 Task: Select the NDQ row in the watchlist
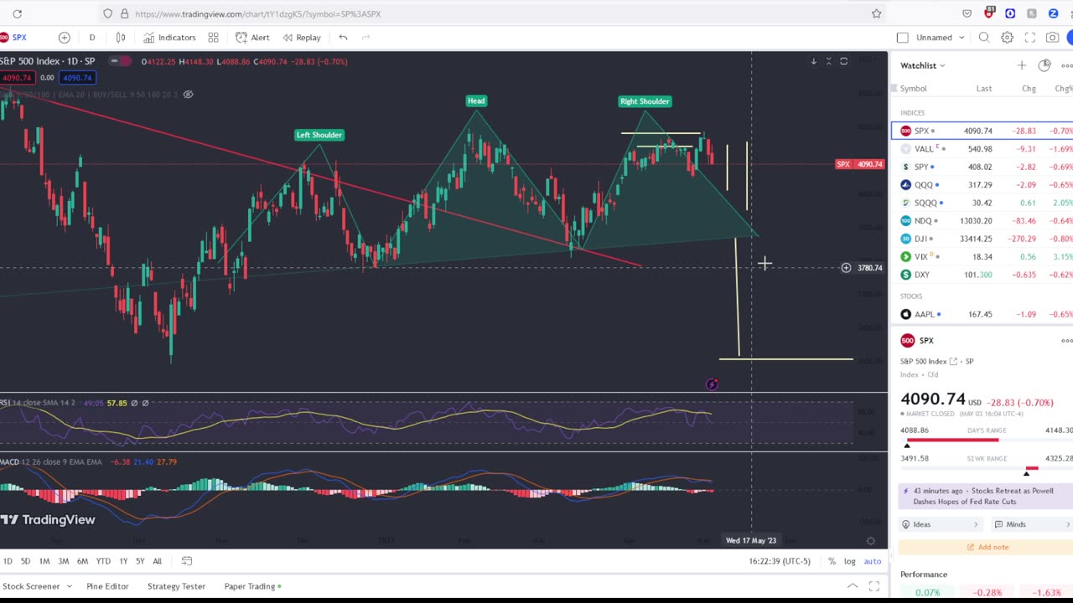(982, 221)
